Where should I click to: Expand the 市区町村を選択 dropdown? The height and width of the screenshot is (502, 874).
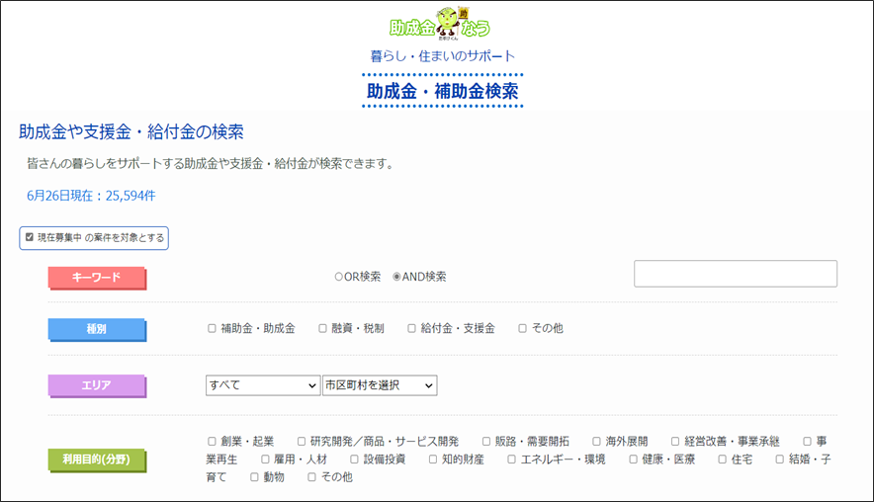click(x=380, y=385)
